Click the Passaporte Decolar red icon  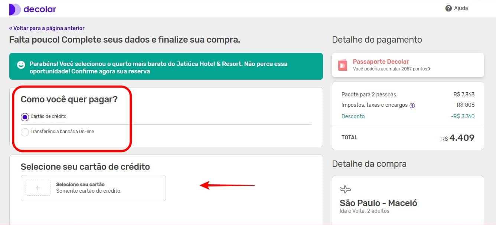343,65
